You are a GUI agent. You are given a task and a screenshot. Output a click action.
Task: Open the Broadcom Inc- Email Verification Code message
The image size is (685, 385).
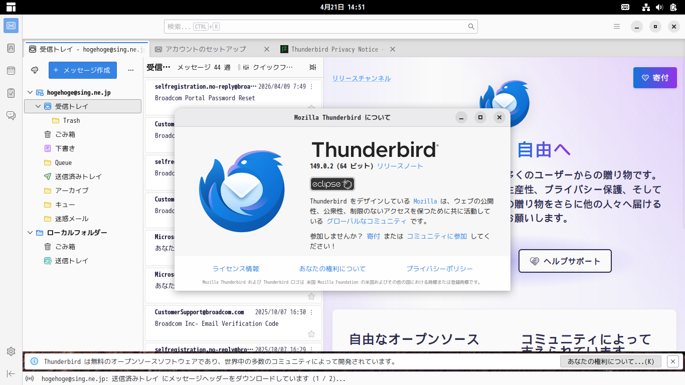(x=233, y=323)
